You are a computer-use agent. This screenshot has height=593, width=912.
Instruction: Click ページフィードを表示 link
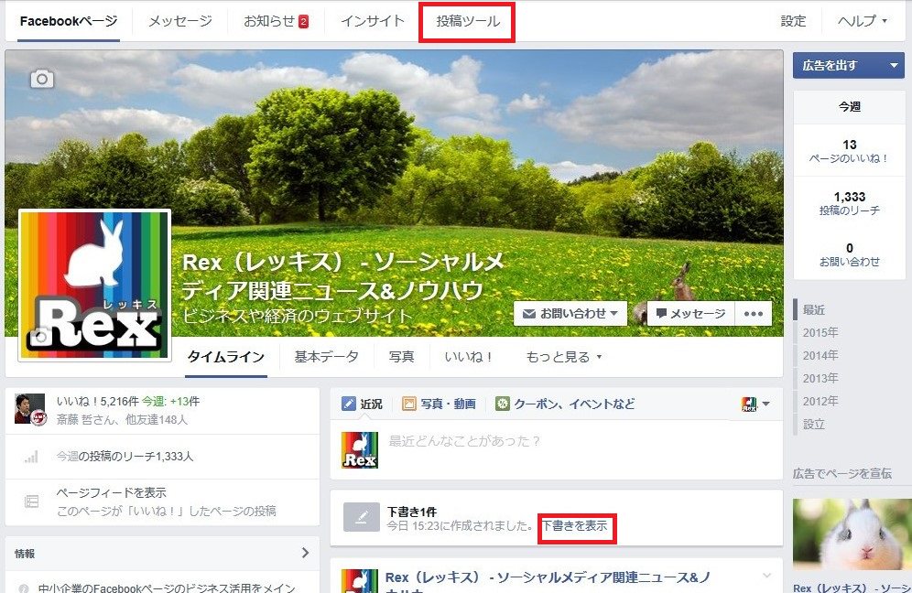tap(111, 493)
